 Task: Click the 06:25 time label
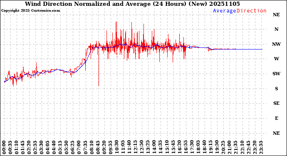pos(73,148)
